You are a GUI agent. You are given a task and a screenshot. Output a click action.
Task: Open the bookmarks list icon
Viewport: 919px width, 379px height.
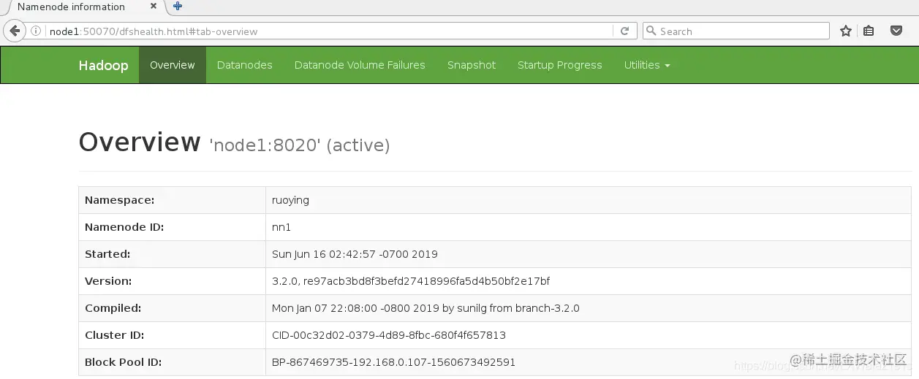(869, 31)
